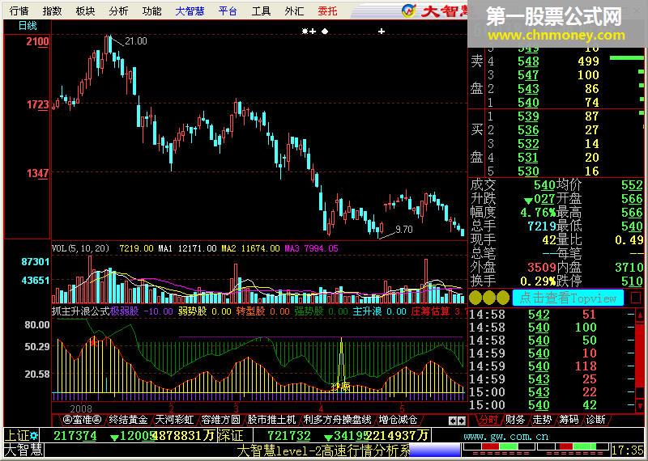
Task: Click the trade row 14:59 540 118
Action: (552, 366)
